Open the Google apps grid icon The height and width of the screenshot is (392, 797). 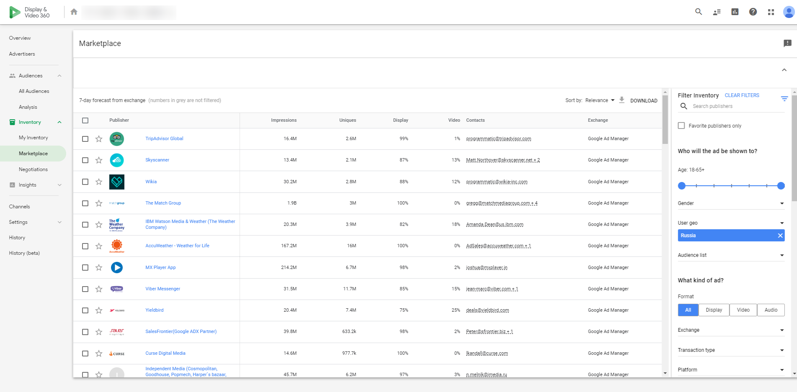coord(771,12)
